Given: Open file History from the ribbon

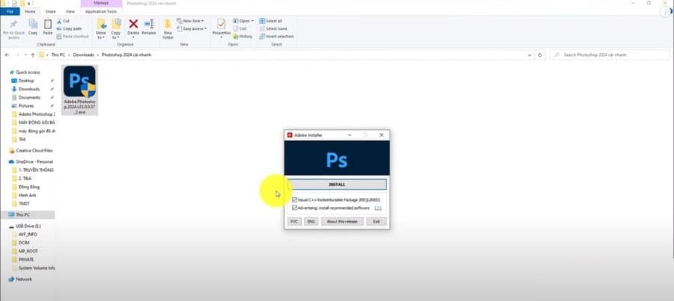Looking at the screenshot, I should pyautogui.click(x=243, y=37).
